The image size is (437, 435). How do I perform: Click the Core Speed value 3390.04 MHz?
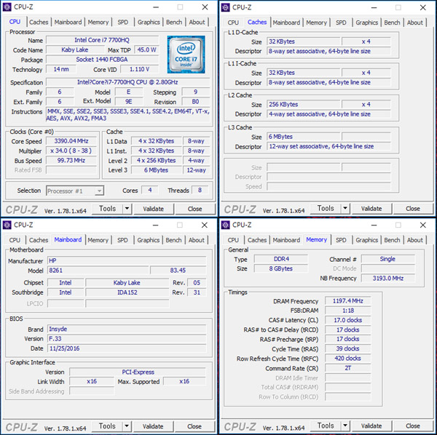(71, 141)
